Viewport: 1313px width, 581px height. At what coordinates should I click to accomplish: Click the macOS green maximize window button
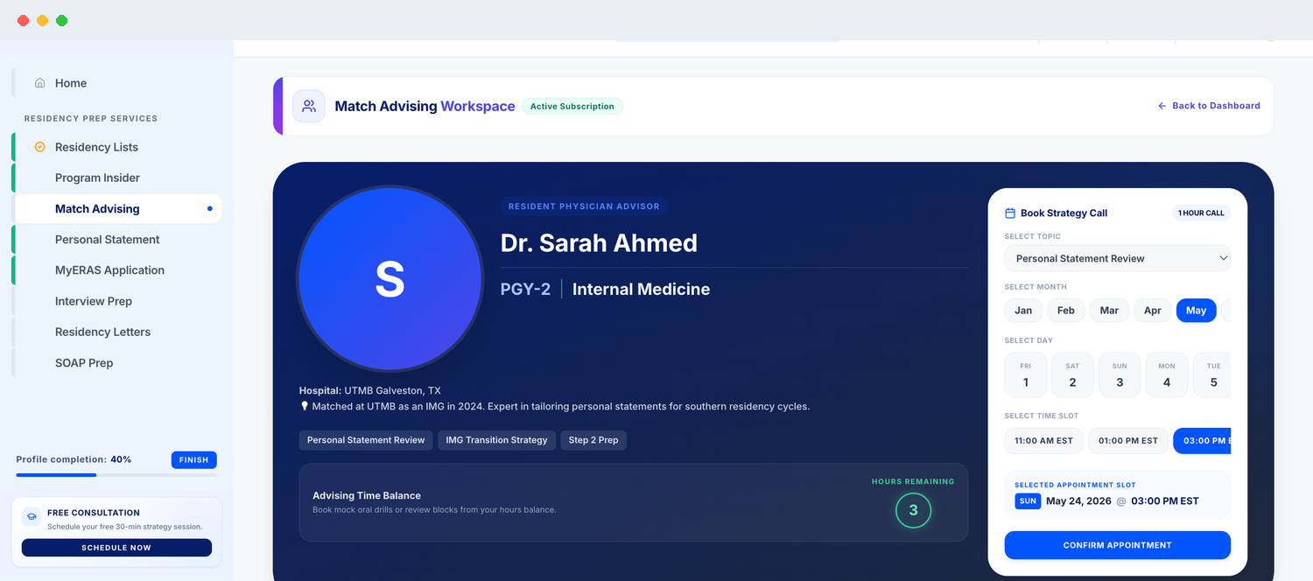[61, 20]
